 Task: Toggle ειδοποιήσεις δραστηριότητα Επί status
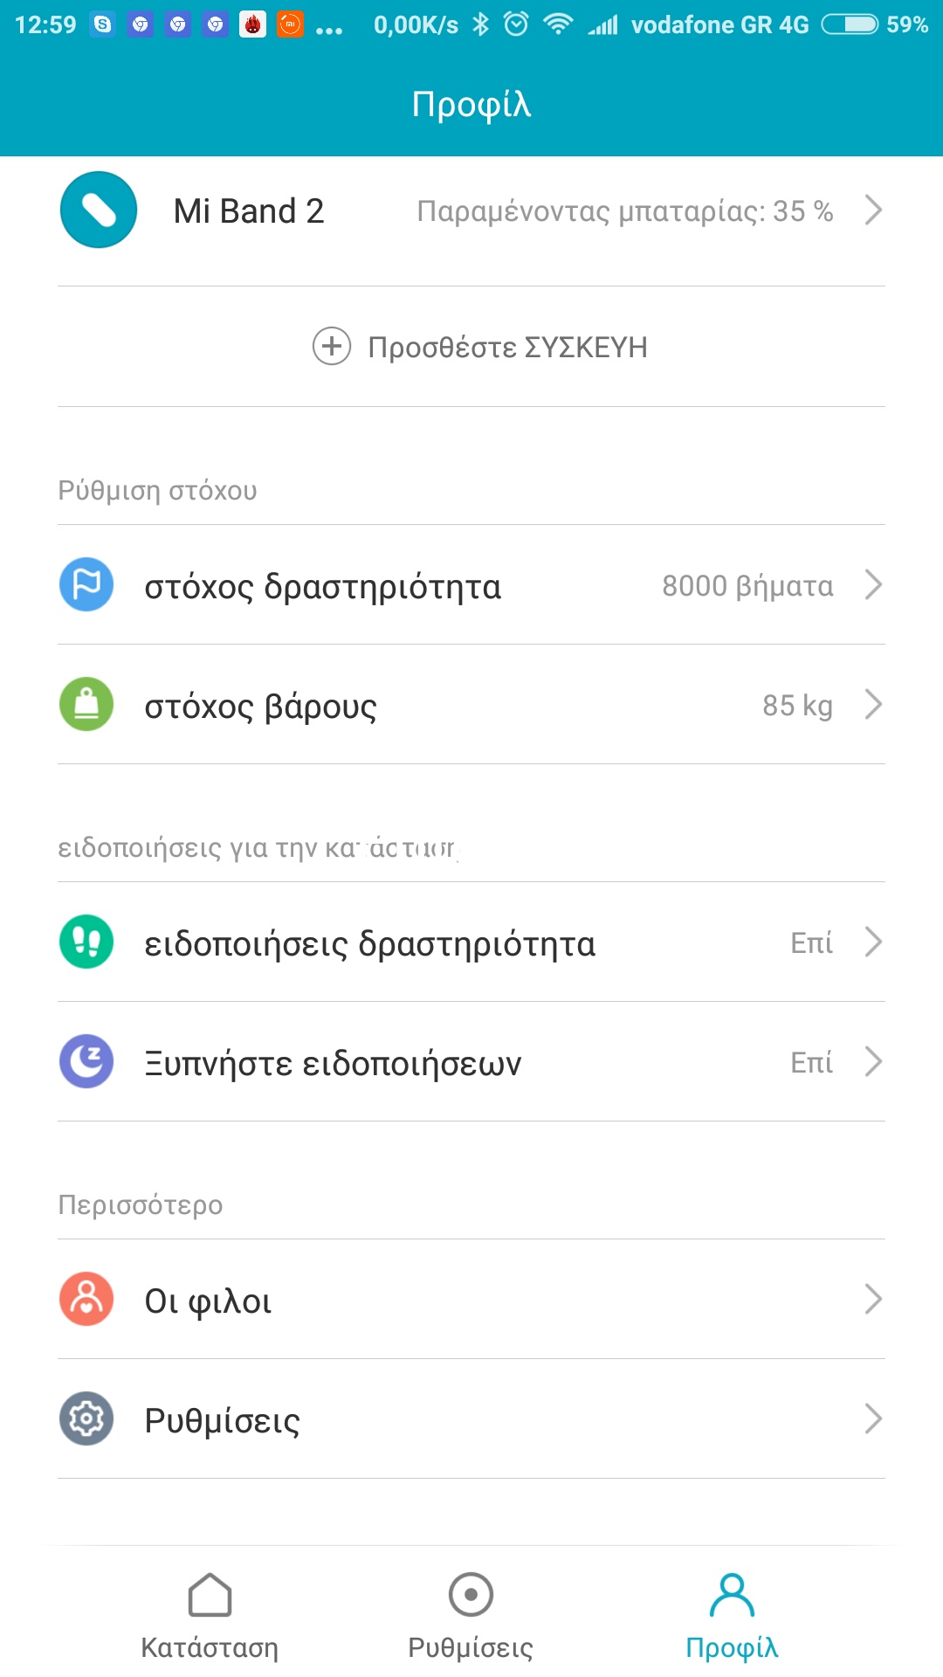[811, 942]
